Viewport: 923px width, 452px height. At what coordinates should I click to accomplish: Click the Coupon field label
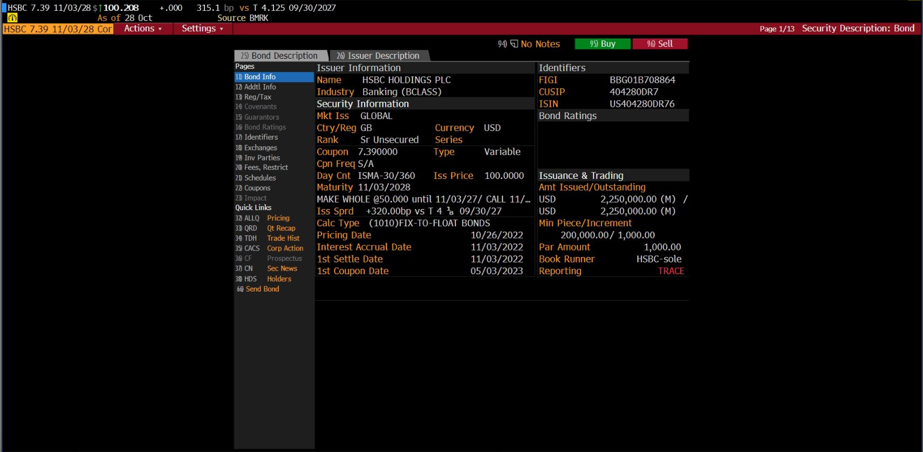(x=332, y=152)
